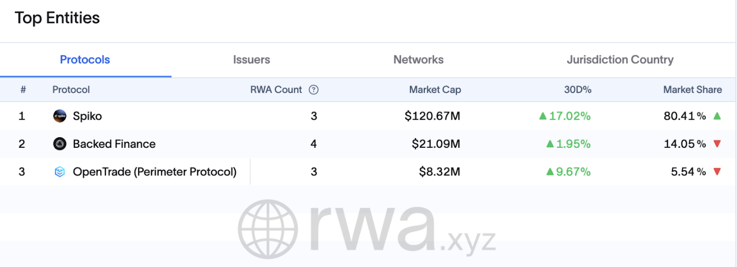The height and width of the screenshot is (267, 737).
Task: Open the Networks tab
Action: 418,60
